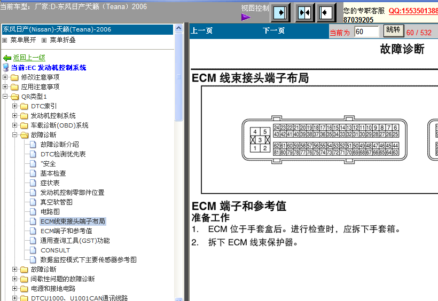Click the view control left-arrow panel icon
Screen dimensions: 438x301
[326, 13]
